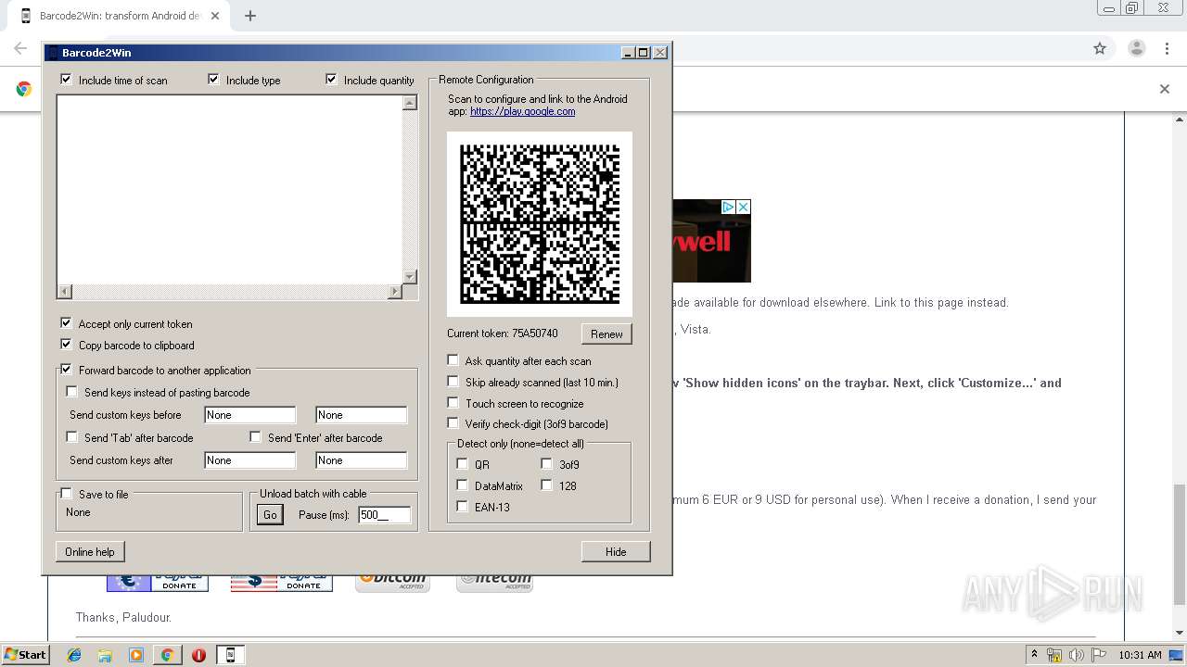Click the Renew token button
Viewport: 1187px width, 667px height.
[606, 333]
